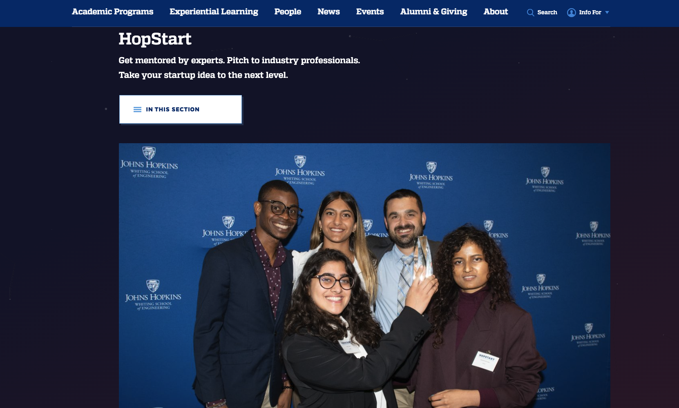Go to the People page
The image size is (679, 408).
(x=288, y=12)
